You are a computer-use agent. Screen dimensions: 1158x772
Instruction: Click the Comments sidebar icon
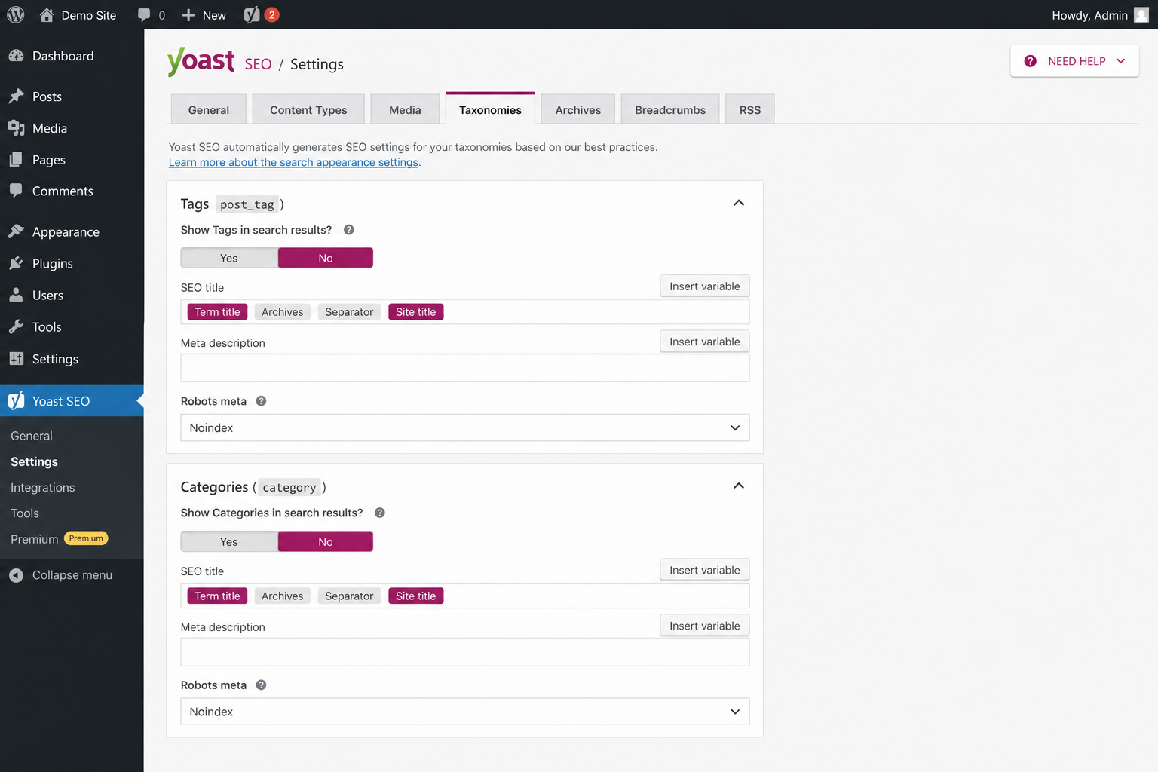click(16, 191)
